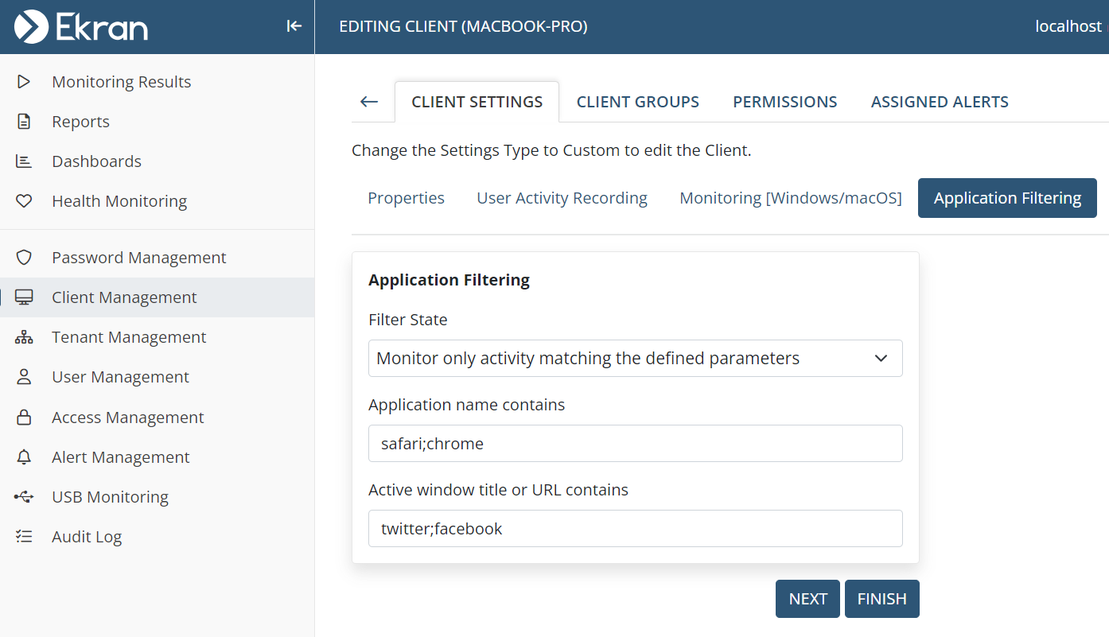Click the Application name contains field
1109x637 pixels.
point(635,444)
